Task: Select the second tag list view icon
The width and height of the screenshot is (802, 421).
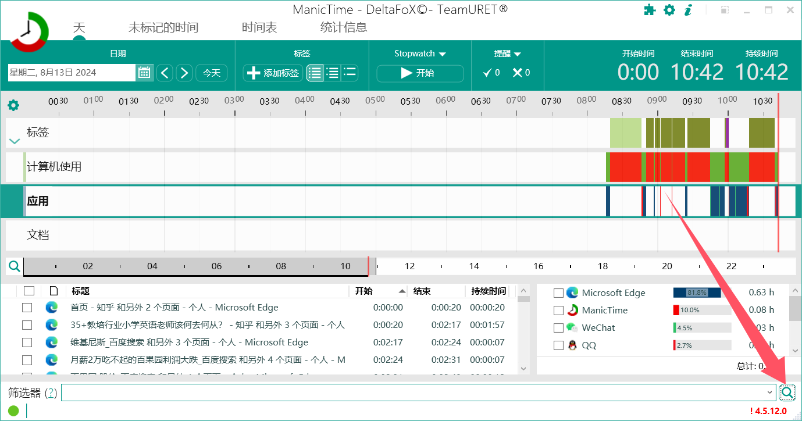Action: pyautogui.click(x=333, y=73)
